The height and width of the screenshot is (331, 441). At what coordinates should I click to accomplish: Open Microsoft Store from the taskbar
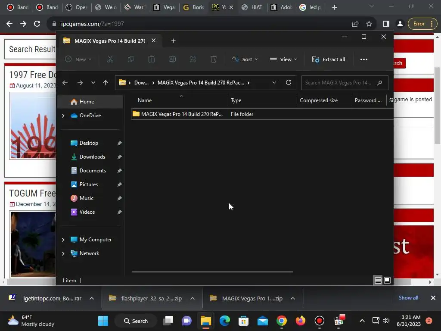[x=243, y=321]
